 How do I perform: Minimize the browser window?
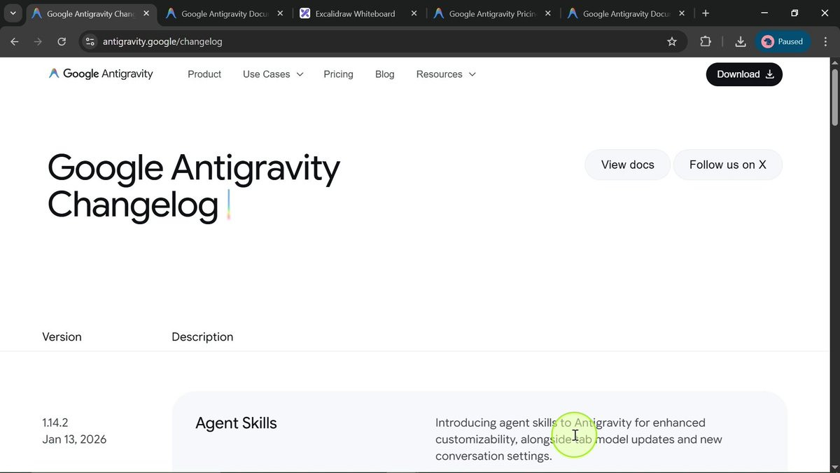(763, 13)
